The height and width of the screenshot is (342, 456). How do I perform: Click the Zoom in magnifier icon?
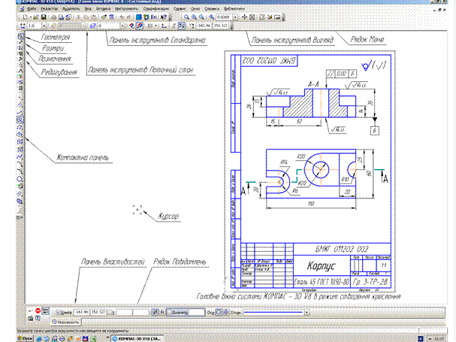click(194, 17)
